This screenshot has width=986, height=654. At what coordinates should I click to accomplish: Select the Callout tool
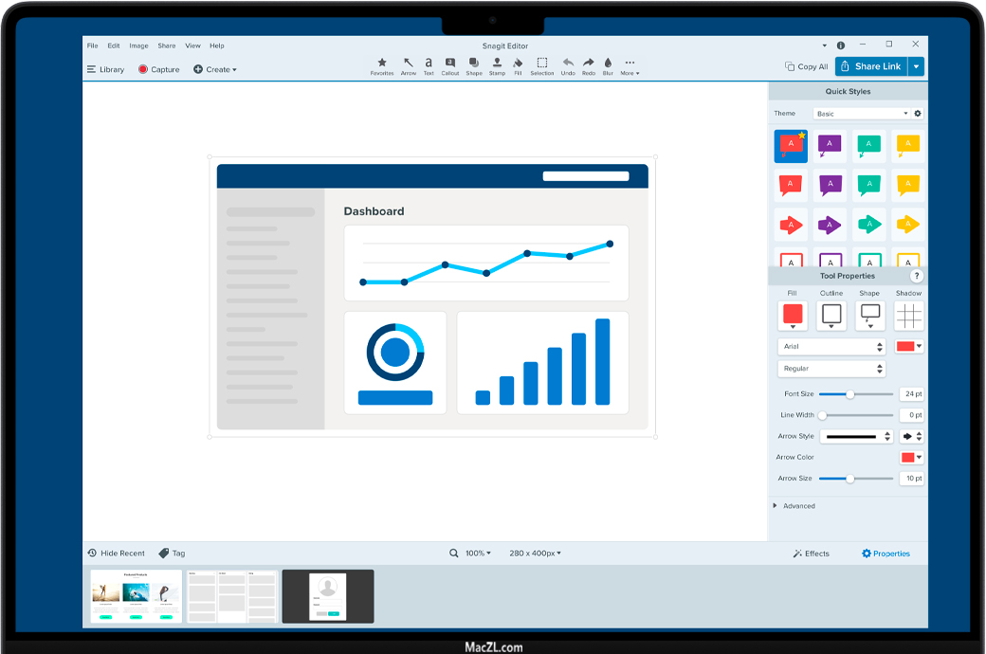(450, 66)
